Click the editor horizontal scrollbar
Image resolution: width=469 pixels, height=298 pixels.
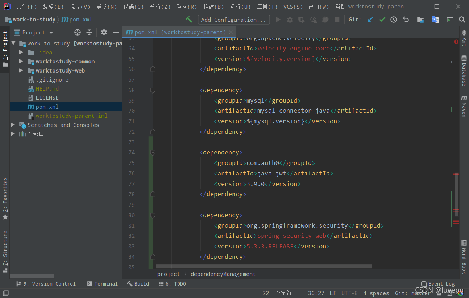(263, 266)
